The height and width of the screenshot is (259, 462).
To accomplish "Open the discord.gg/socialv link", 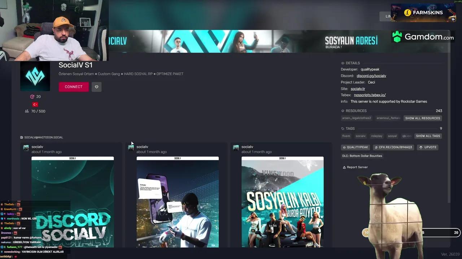I will point(371,76).
